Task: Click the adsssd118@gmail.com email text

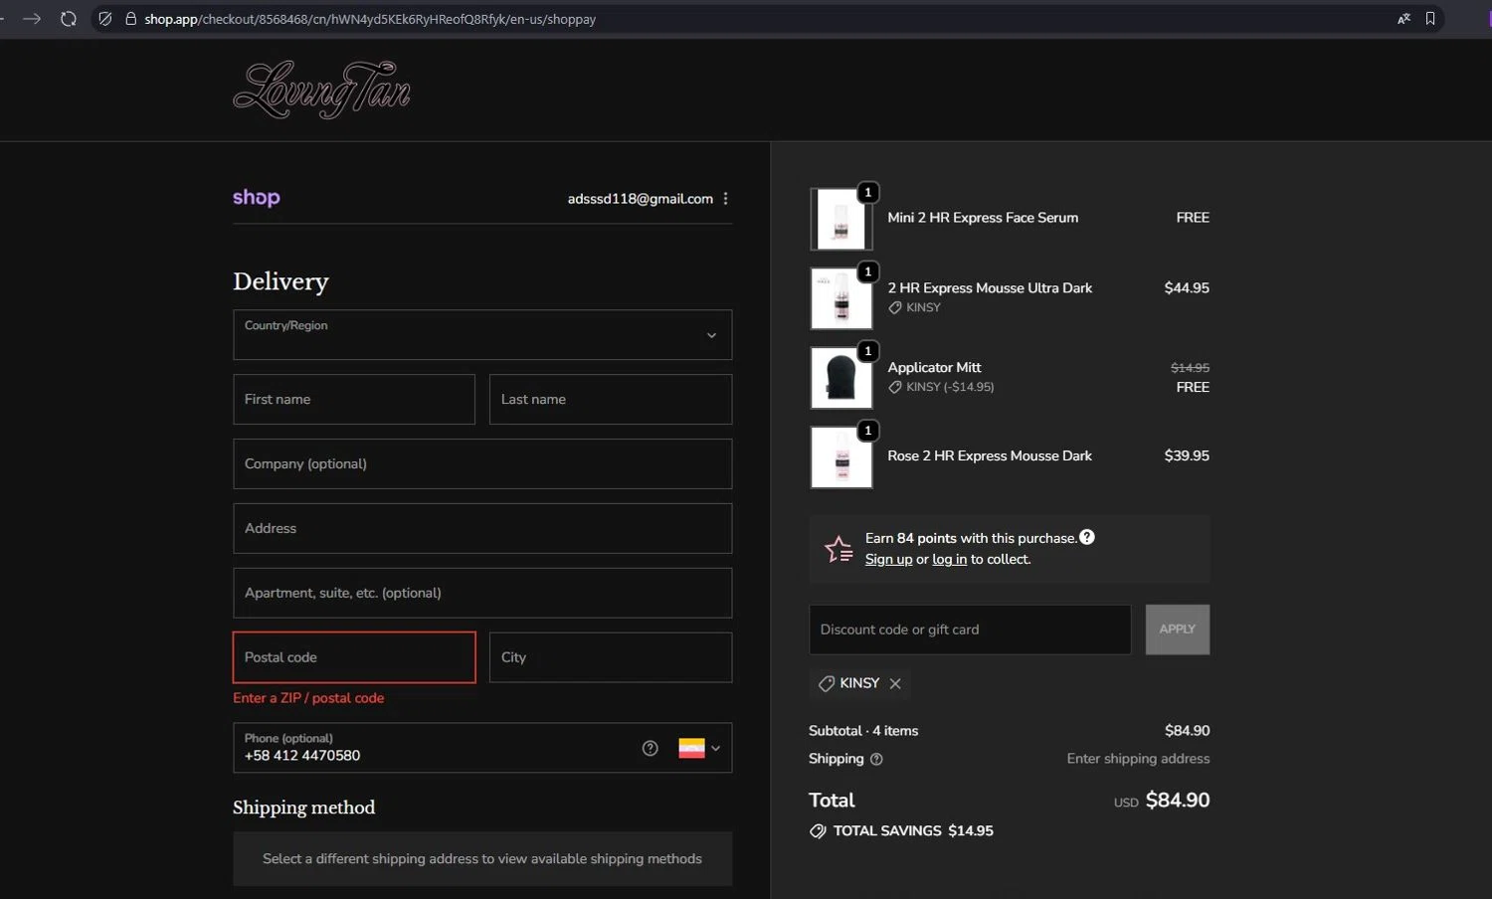Action: point(641,199)
